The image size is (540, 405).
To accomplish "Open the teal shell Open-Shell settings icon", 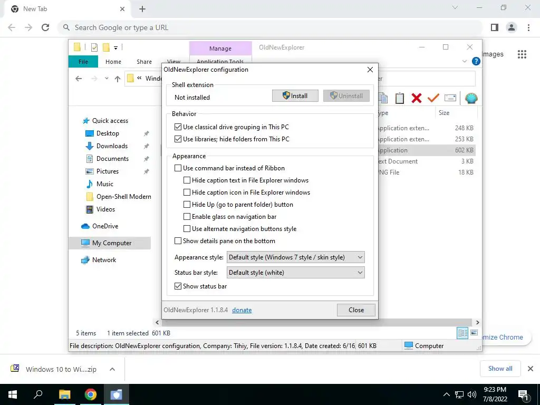I will 471,98.
